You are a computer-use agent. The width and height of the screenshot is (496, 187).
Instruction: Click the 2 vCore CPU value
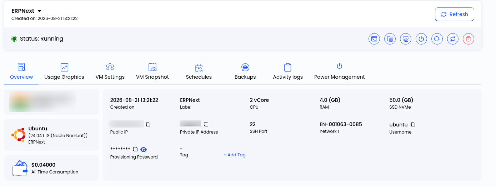pos(260,100)
